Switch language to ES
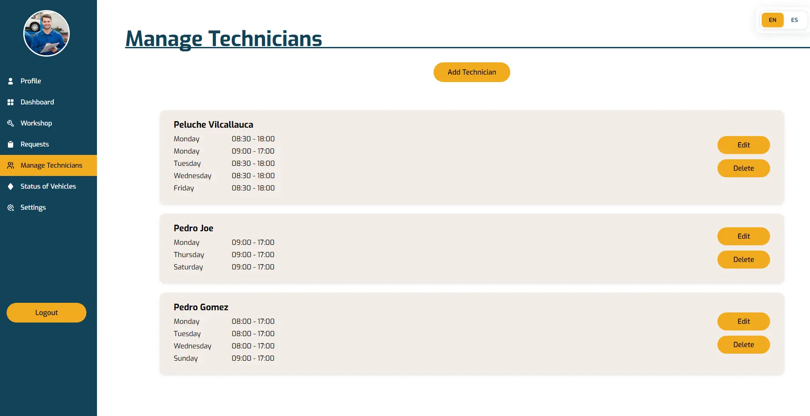The image size is (810, 416). [x=794, y=20]
